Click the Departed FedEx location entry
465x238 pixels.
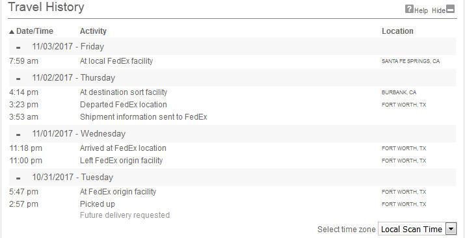[124, 105]
